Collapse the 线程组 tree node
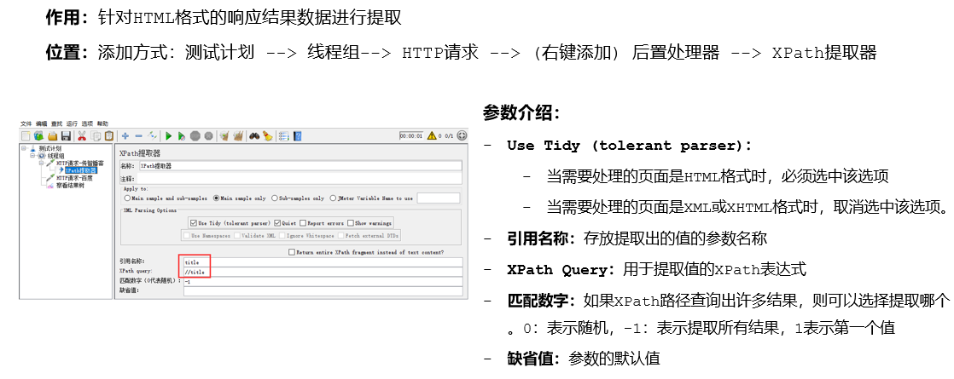Screen dimensions: 954x379 pos(32,156)
